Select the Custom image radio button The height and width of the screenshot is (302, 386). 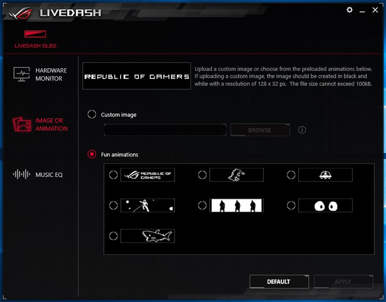click(x=92, y=114)
